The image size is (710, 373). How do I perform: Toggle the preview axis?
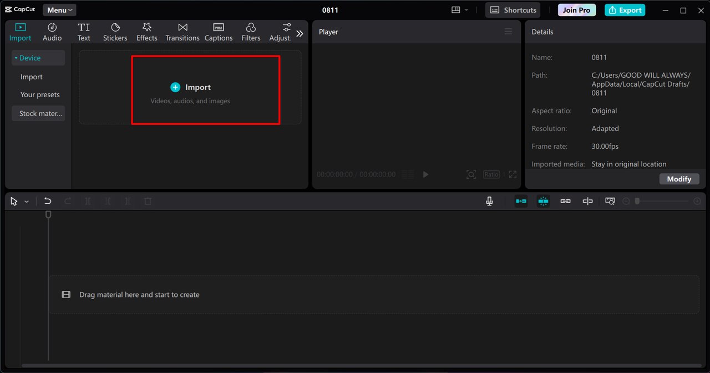point(587,201)
